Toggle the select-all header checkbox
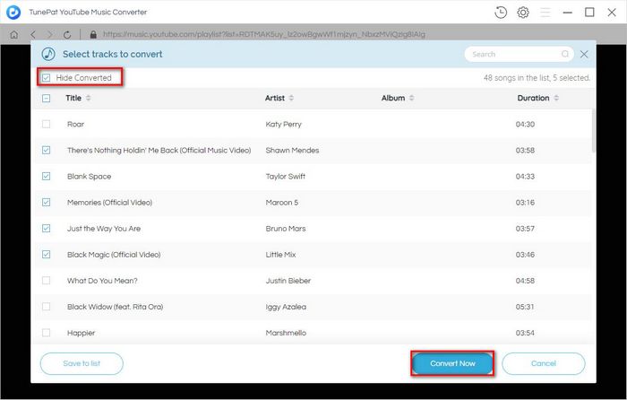Screen dimensions: 627x400 click(x=47, y=98)
